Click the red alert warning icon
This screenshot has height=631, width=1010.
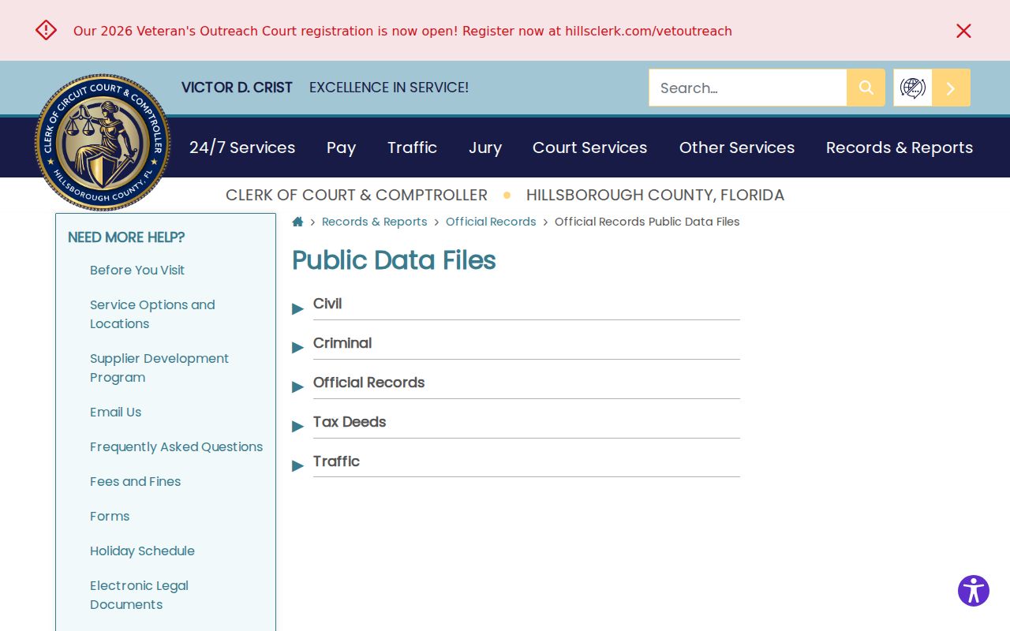(x=46, y=30)
